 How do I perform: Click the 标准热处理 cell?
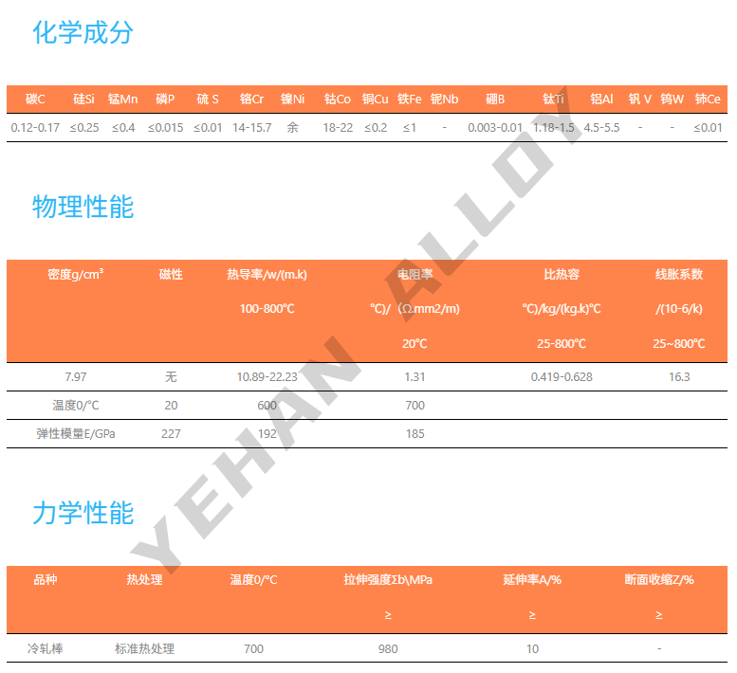pyautogui.click(x=144, y=649)
